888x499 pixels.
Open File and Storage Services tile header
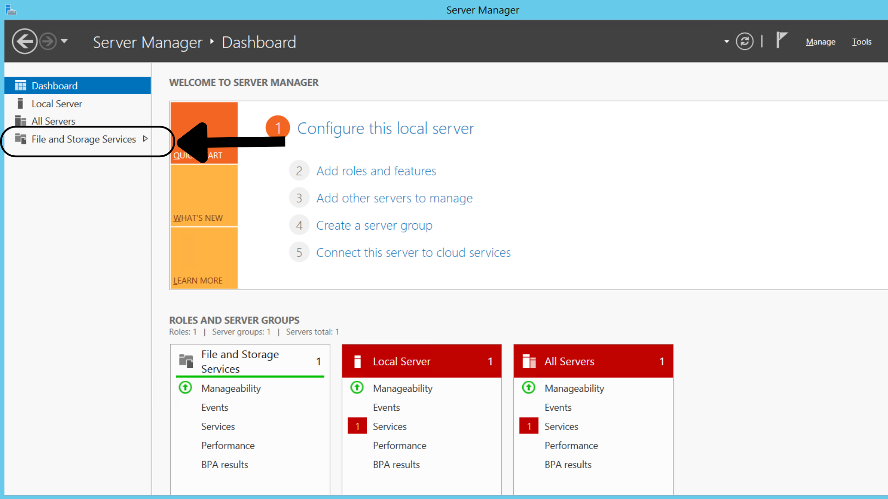250,361
